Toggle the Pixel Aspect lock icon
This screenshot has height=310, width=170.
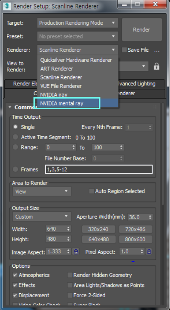tap(149, 252)
